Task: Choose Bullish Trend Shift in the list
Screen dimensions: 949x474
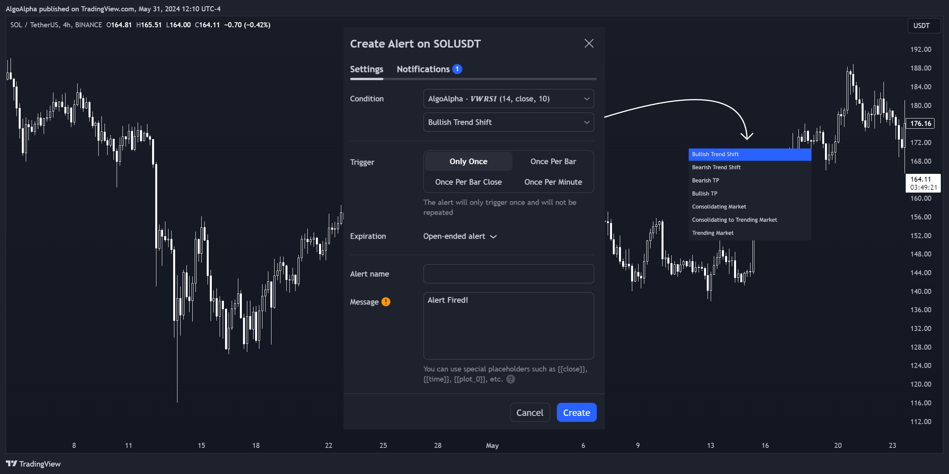Action: [750, 154]
